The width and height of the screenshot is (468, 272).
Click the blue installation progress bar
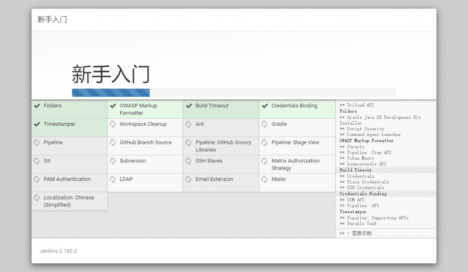[110, 93]
